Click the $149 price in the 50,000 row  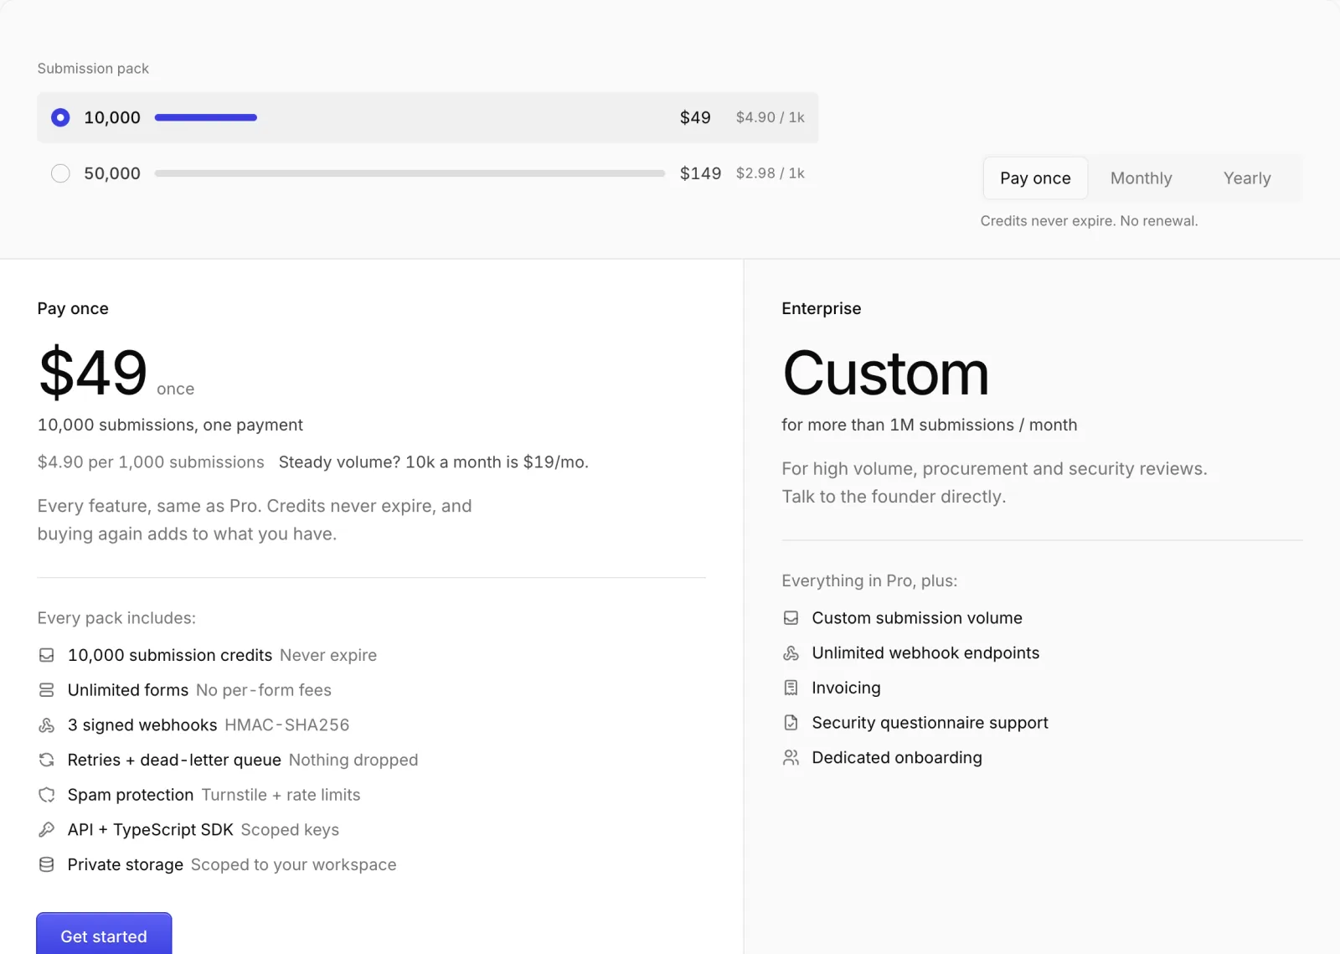tap(700, 173)
